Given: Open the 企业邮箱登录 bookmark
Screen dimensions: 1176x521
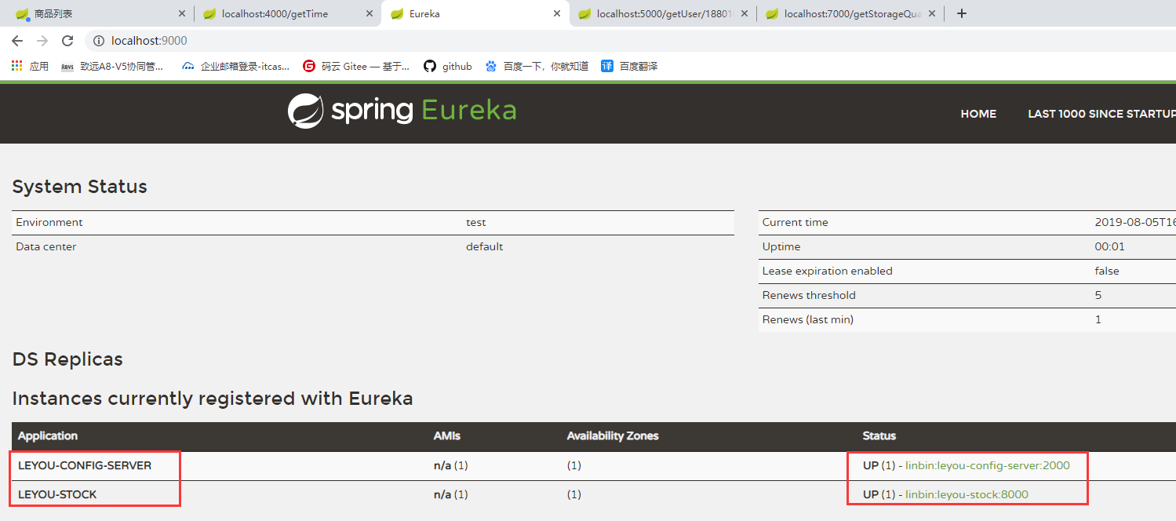Looking at the screenshot, I should coord(235,67).
